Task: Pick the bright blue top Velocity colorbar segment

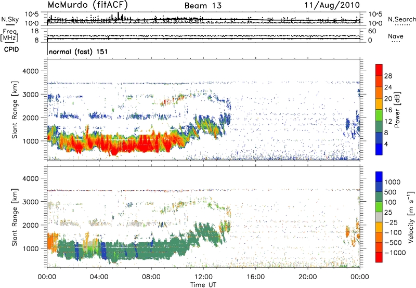Action: (379, 177)
